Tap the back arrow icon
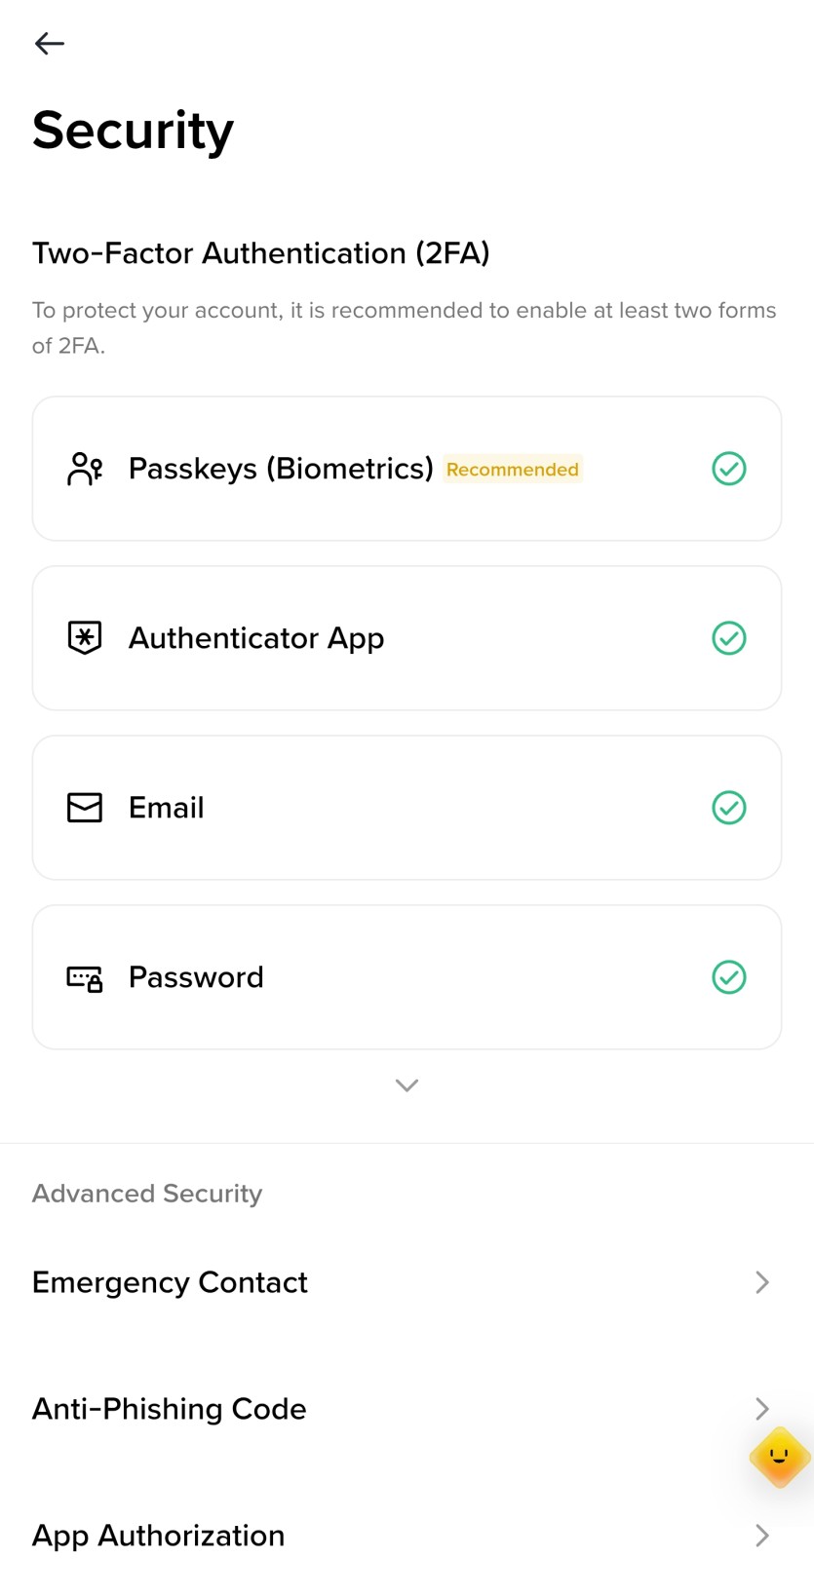 click(x=49, y=43)
